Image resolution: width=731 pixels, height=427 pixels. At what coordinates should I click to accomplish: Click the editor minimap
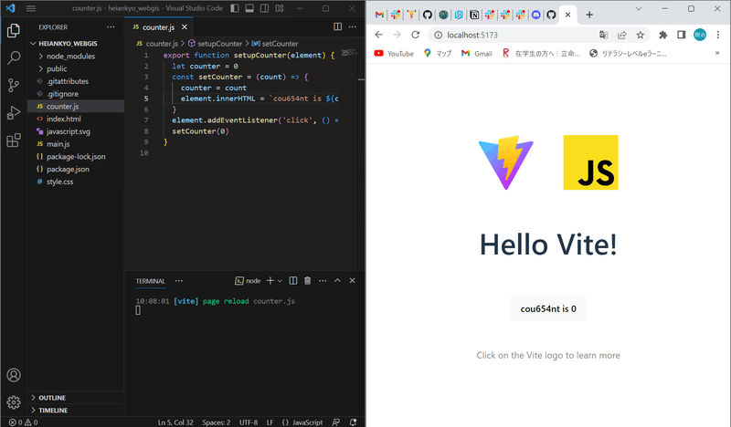[349, 53]
